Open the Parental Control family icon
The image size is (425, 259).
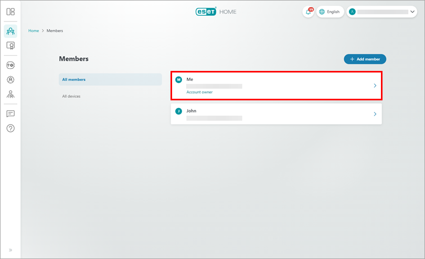click(10, 95)
